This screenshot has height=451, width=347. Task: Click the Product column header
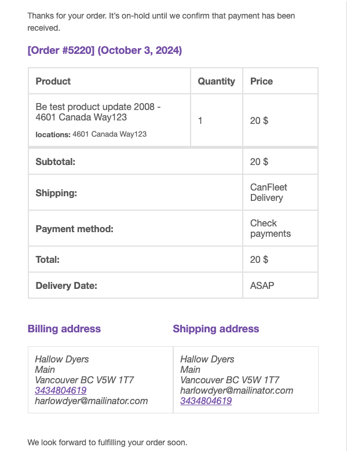point(53,81)
